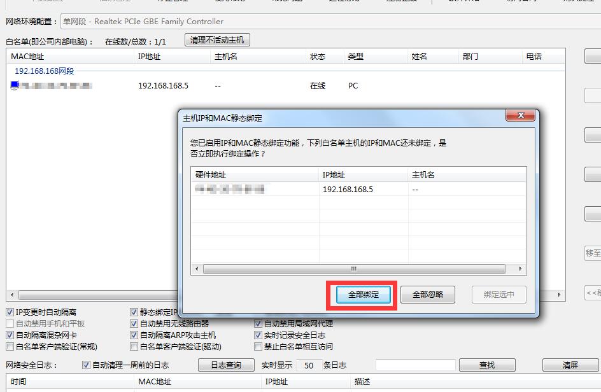The image size is (601, 392).
Task: Click MAC地址 column header in log table
Action: 198,382
